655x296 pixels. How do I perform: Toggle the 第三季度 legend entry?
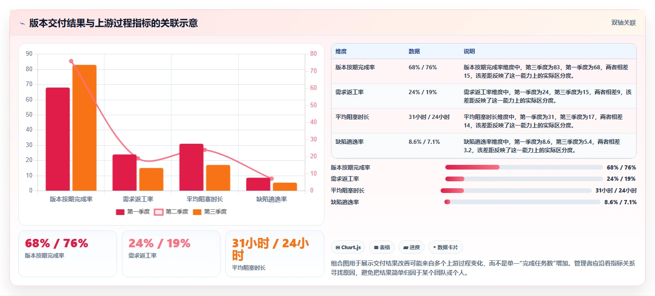210,212
